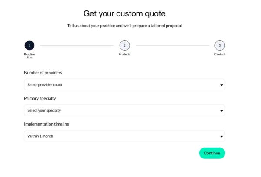Image resolution: width=261 pixels, height=177 pixels.
Task: Click the caret arrow in timeline field
Action: coord(221,137)
